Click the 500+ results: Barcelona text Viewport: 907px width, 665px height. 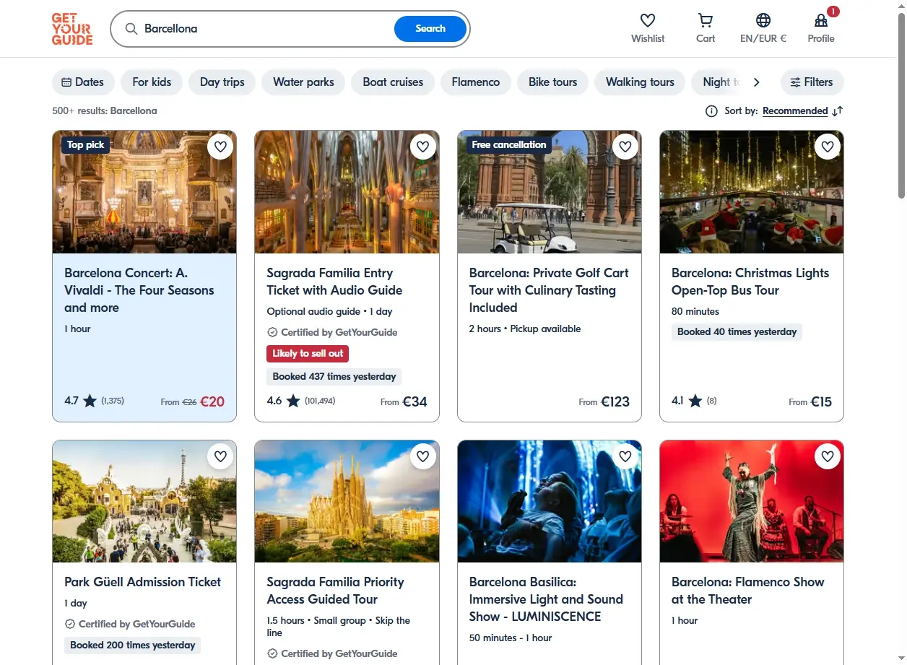point(105,111)
